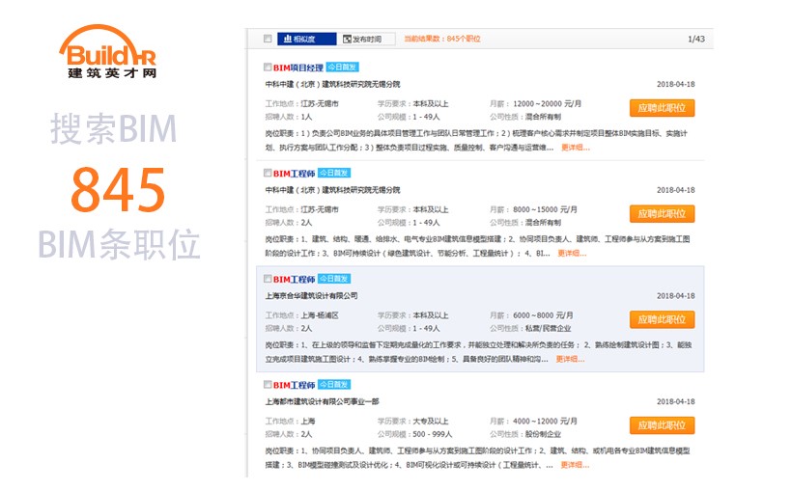The height and width of the screenshot is (491, 792).
Task: Check the checkbox for the 8000~15000元 BIM工程师 job
Action: coord(268,173)
